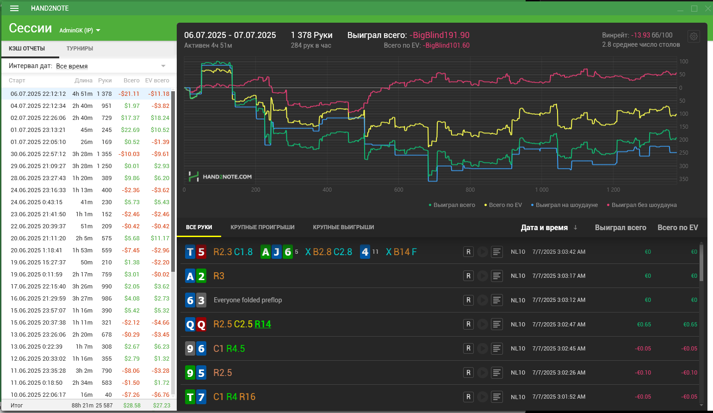Screen dimensions: 713x413
Task: Show hand history text for 95 hand
Action: pyautogui.click(x=497, y=372)
